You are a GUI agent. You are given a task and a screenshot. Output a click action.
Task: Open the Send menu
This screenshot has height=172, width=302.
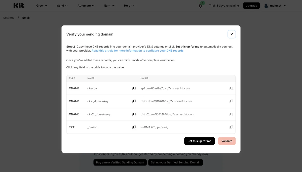point(62,6)
